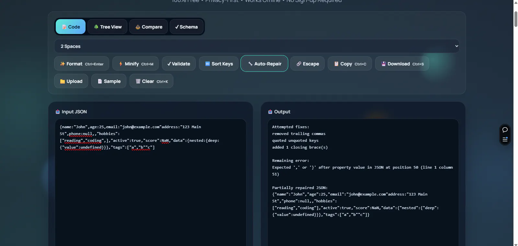Click the lightning icon on Minify
518x246 pixels.
[121, 64]
